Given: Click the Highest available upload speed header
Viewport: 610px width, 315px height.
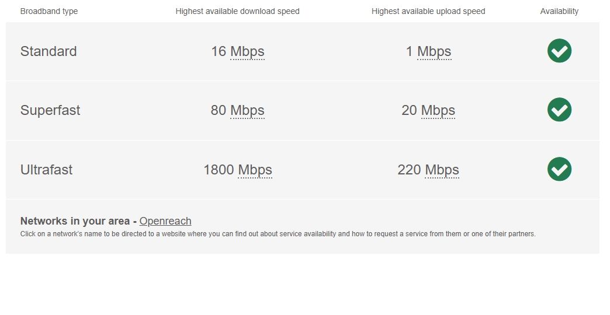Looking at the screenshot, I should click(428, 11).
